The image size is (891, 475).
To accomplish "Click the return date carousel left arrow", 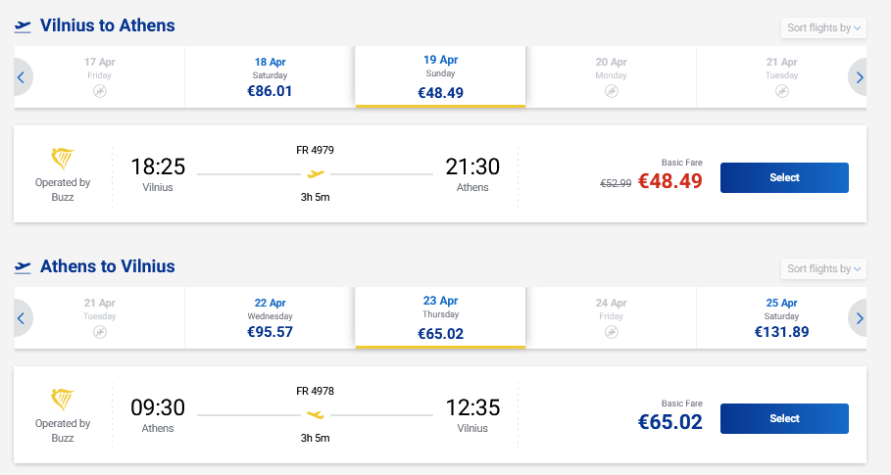I will (x=22, y=317).
